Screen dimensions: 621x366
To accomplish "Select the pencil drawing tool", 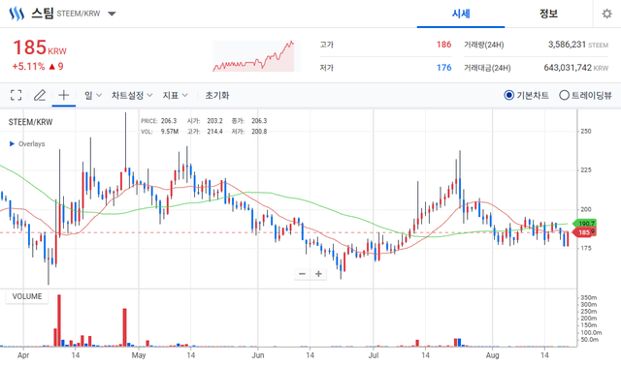I will click(40, 95).
